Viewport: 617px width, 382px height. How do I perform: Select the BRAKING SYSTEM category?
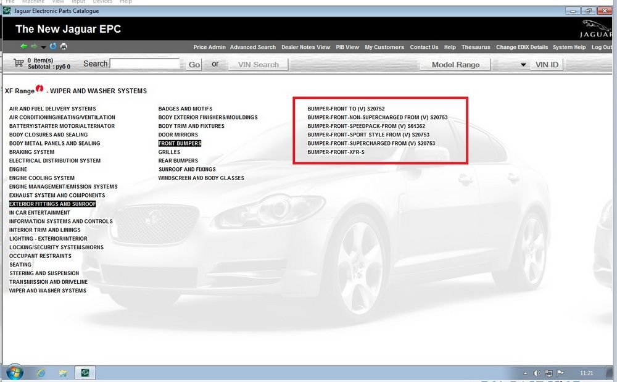(x=31, y=152)
